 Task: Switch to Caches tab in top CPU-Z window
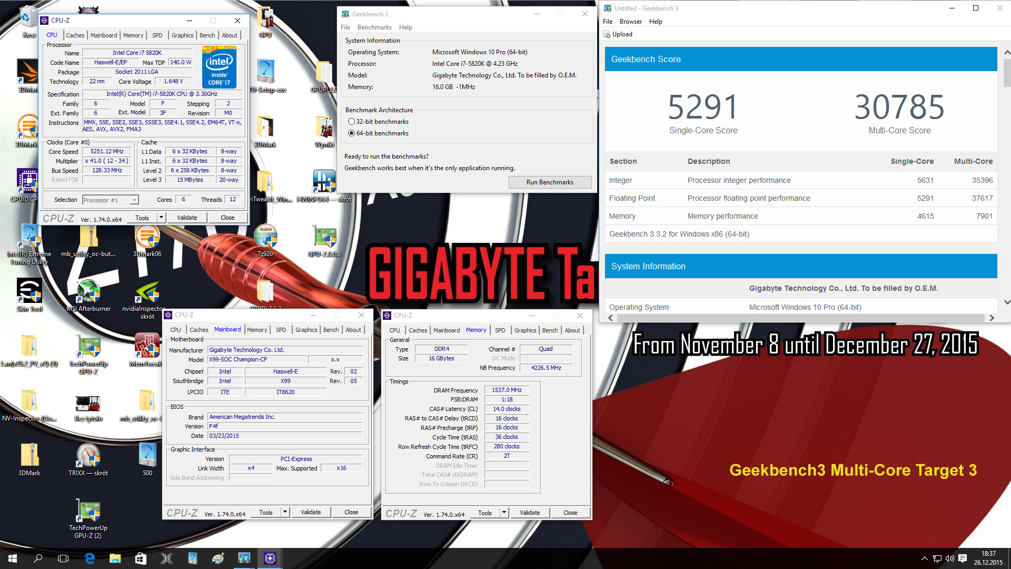pyautogui.click(x=75, y=35)
